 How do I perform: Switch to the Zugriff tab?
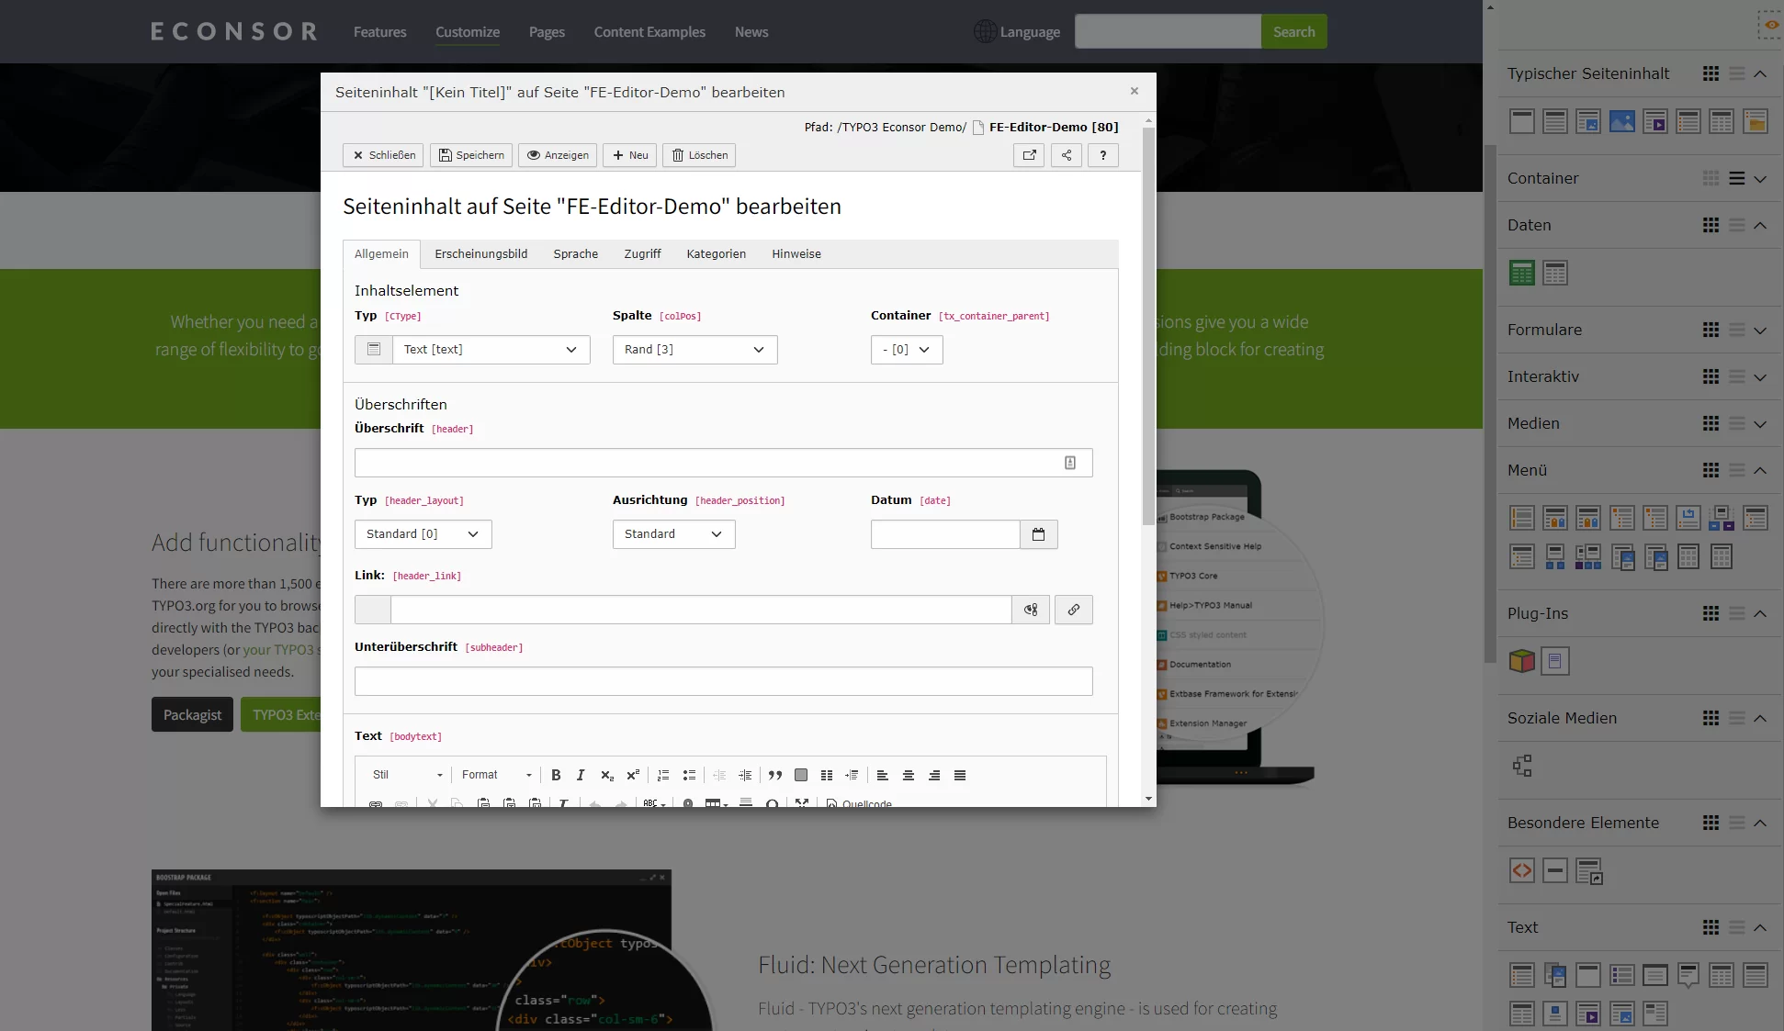pyautogui.click(x=641, y=254)
